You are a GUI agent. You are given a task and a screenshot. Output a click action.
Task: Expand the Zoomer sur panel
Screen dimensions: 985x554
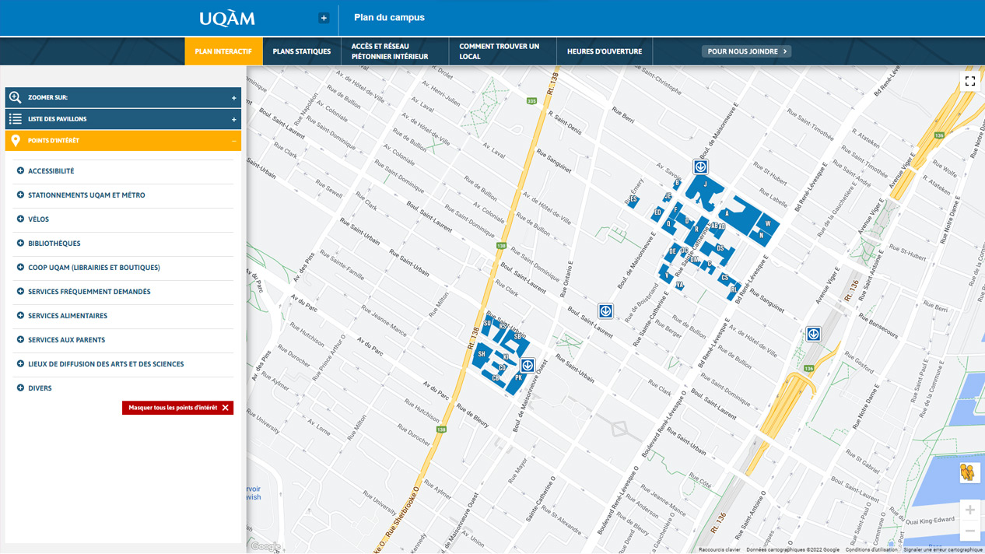click(x=123, y=98)
